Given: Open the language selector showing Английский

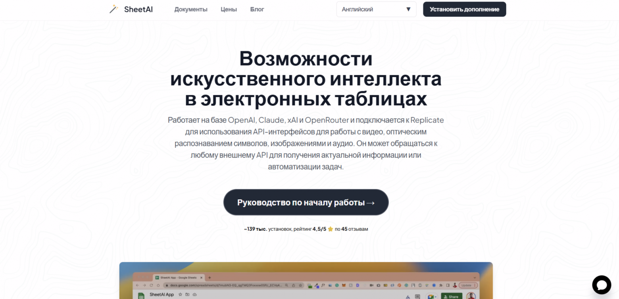Looking at the screenshot, I should coord(376,9).
